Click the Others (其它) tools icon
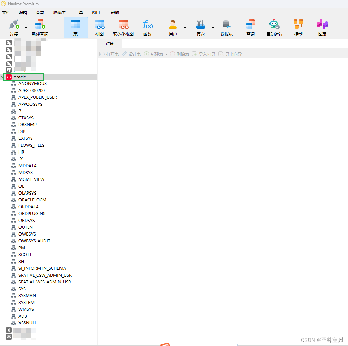The height and width of the screenshot is (346, 348). [x=200, y=24]
